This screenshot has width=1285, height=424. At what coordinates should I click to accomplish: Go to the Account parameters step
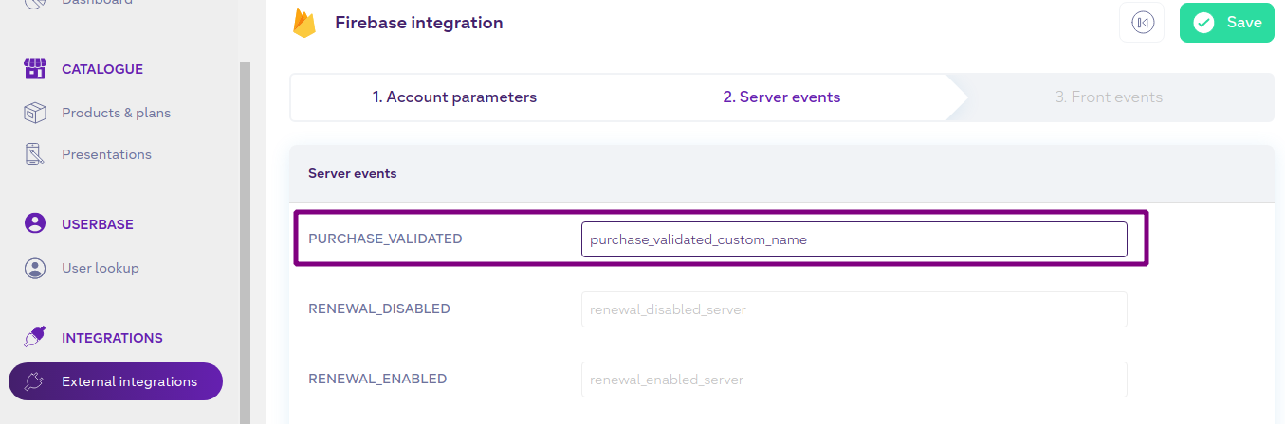coord(454,97)
